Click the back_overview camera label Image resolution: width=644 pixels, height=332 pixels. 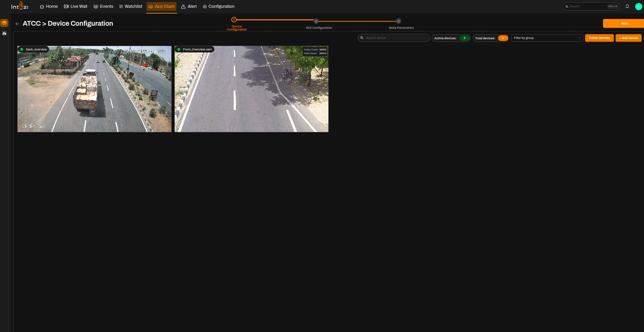click(x=36, y=49)
